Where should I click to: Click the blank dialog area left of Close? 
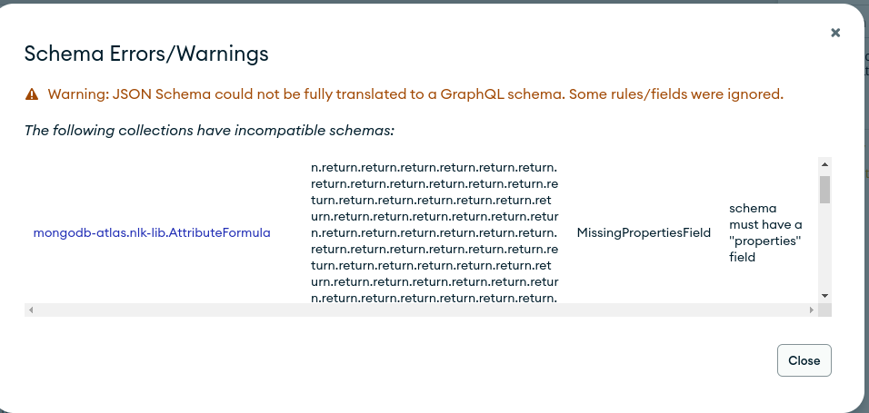(x=454, y=360)
